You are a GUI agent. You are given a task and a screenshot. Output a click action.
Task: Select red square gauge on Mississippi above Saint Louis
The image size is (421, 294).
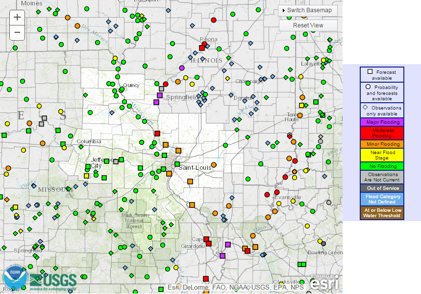(157, 134)
